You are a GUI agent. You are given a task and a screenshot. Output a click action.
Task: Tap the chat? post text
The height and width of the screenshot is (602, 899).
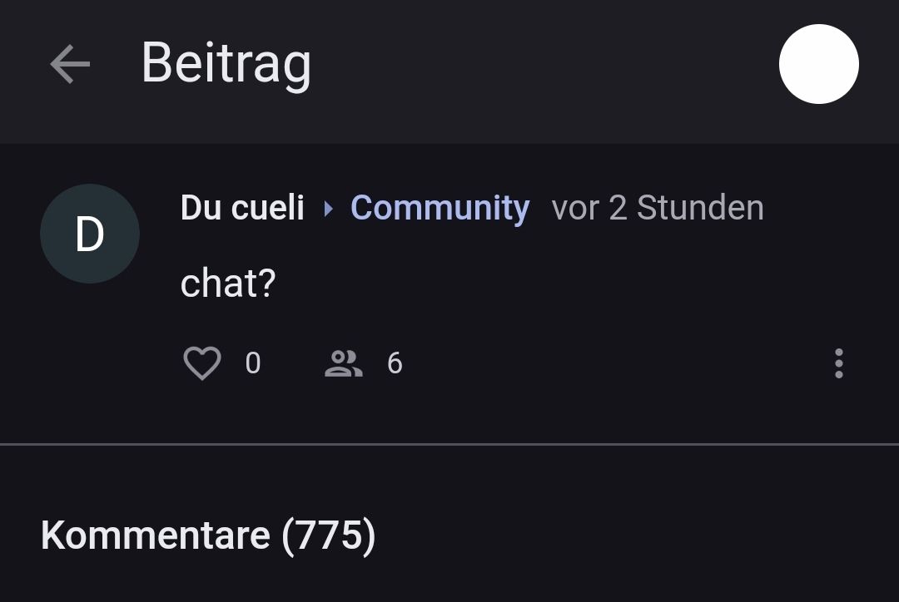click(x=227, y=284)
